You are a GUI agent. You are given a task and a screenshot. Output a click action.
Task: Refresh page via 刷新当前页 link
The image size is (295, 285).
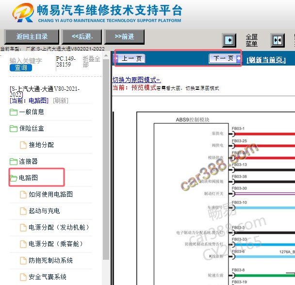pyautogui.click(x=266, y=60)
